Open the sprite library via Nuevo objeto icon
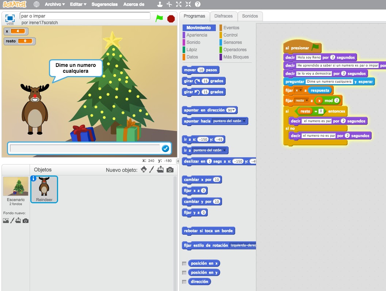The width and height of the screenshot is (386, 291). tap(144, 170)
